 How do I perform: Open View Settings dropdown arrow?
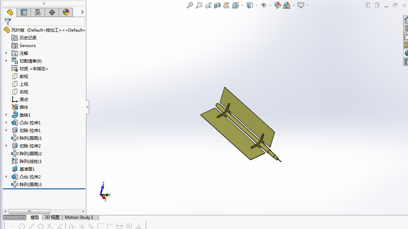(308, 6)
